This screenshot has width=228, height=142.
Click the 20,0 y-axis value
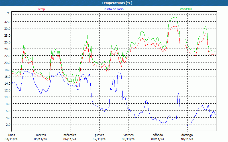point(7,63)
